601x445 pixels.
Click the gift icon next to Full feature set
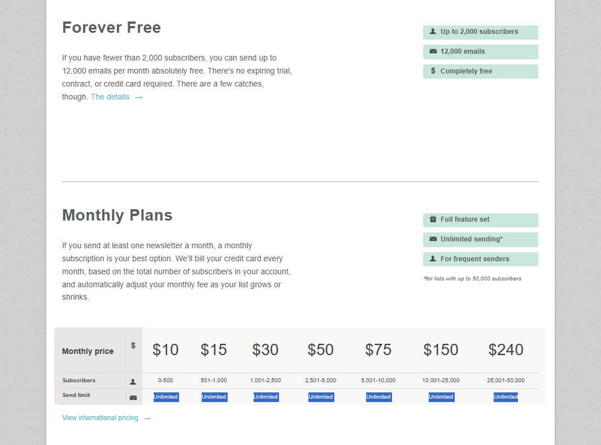tap(433, 219)
